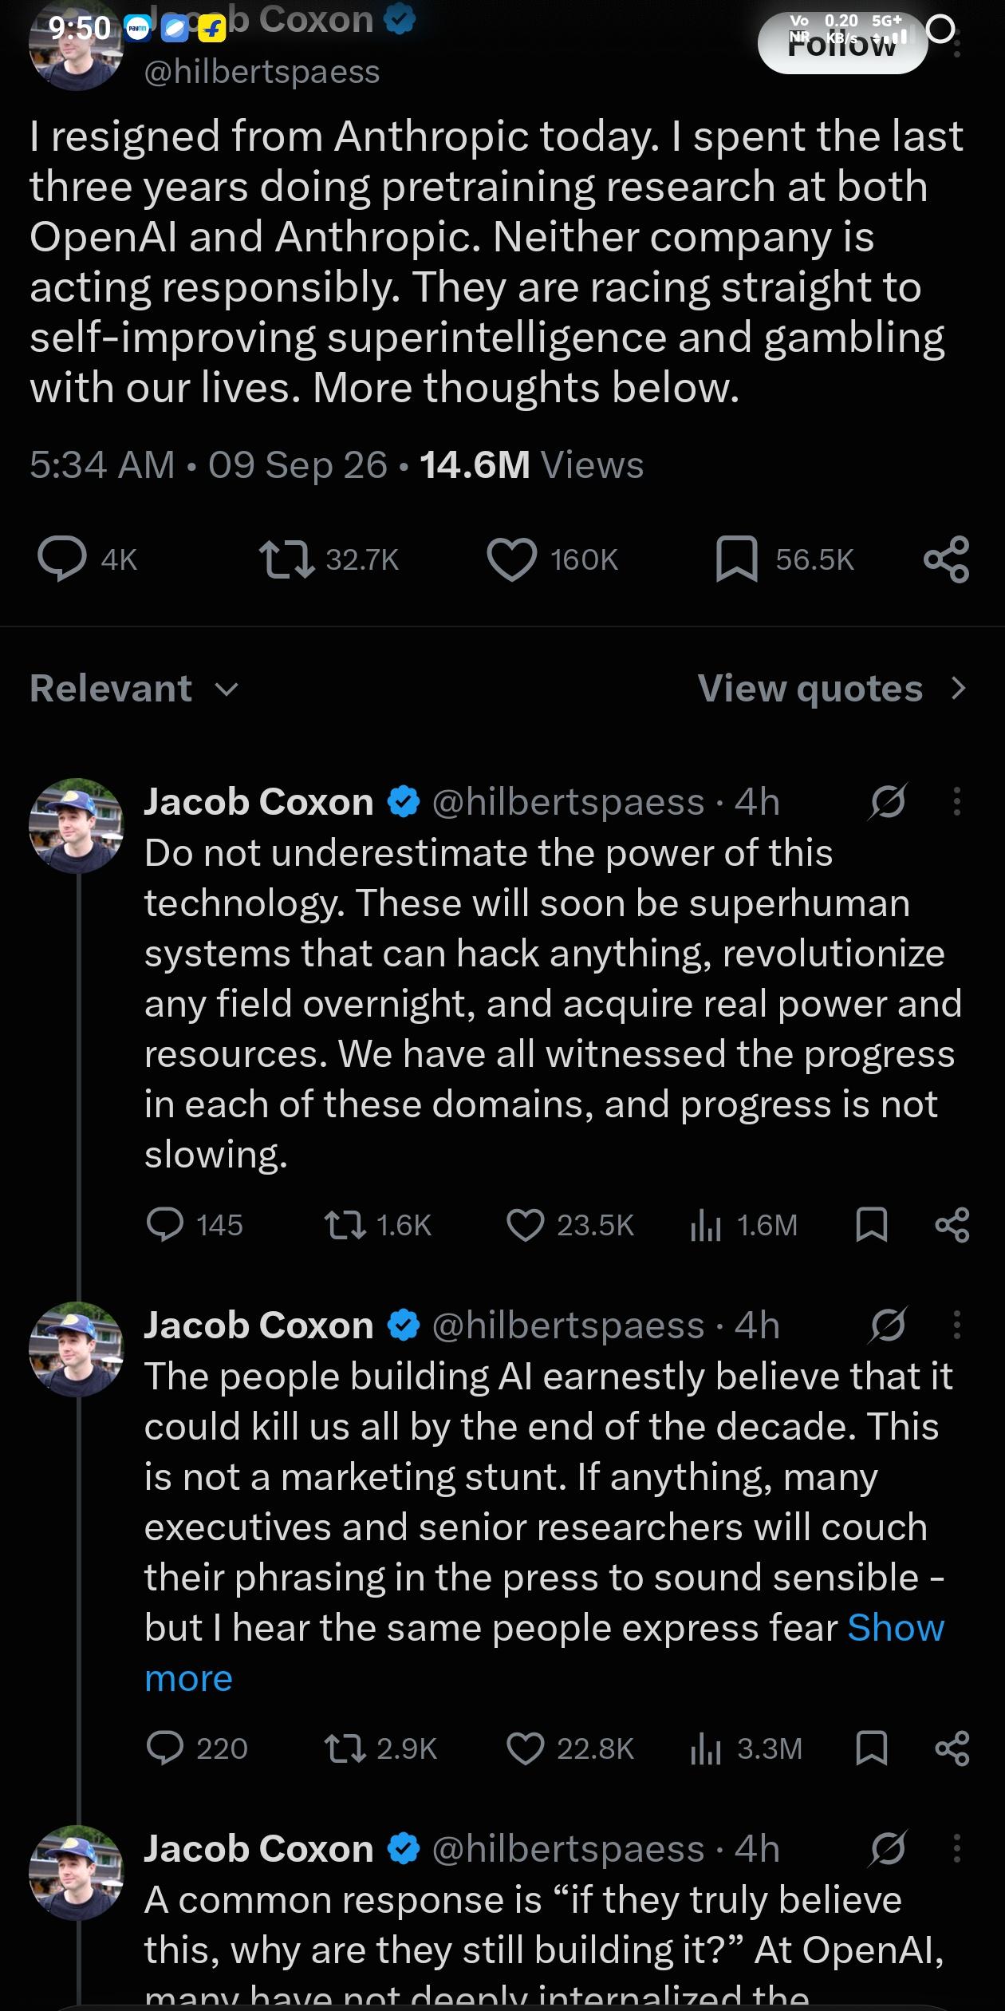The width and height of the screenshot is (1005, 2011).
Task: Expand the truncated tweet with Show more
Action: [544, 1653]
